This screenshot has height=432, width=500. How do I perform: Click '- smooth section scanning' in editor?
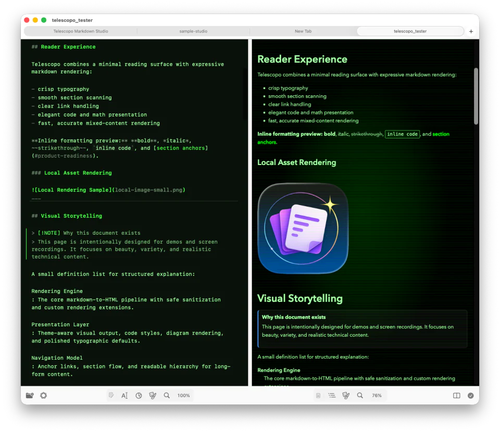click(71, 98)
